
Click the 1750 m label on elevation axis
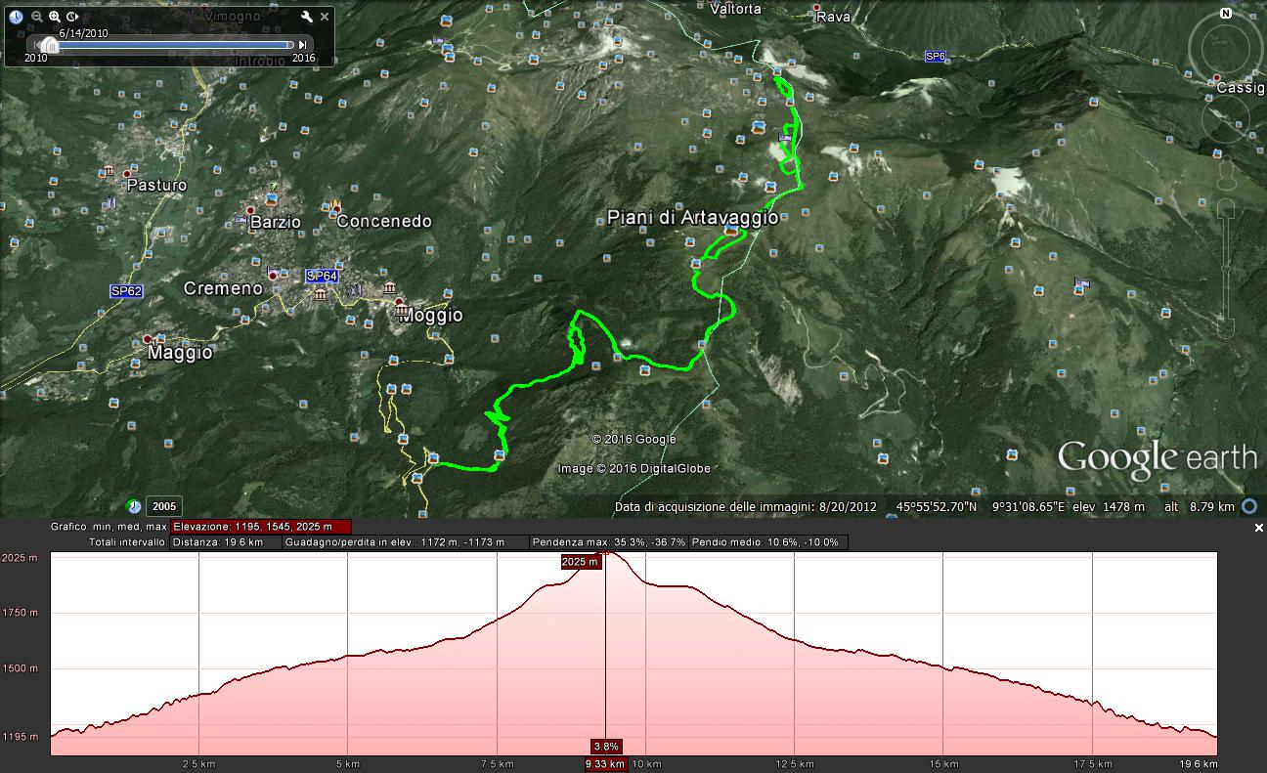click(x=20, y=613)
